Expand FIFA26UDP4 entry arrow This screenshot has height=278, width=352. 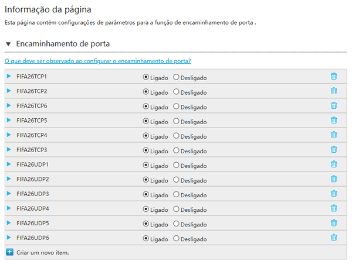9,208
